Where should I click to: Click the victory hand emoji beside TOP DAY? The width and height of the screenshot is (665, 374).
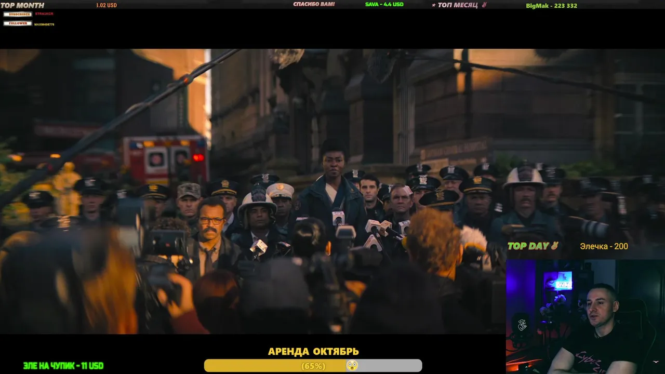tap(554, 246)
